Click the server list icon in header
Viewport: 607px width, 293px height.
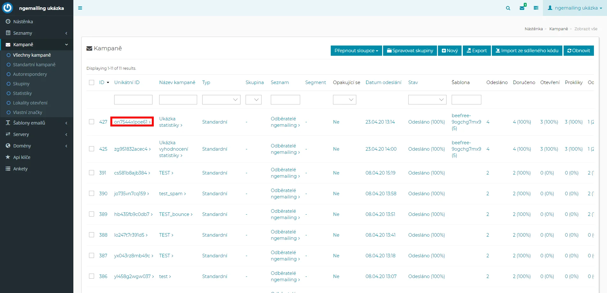point(536,8)
